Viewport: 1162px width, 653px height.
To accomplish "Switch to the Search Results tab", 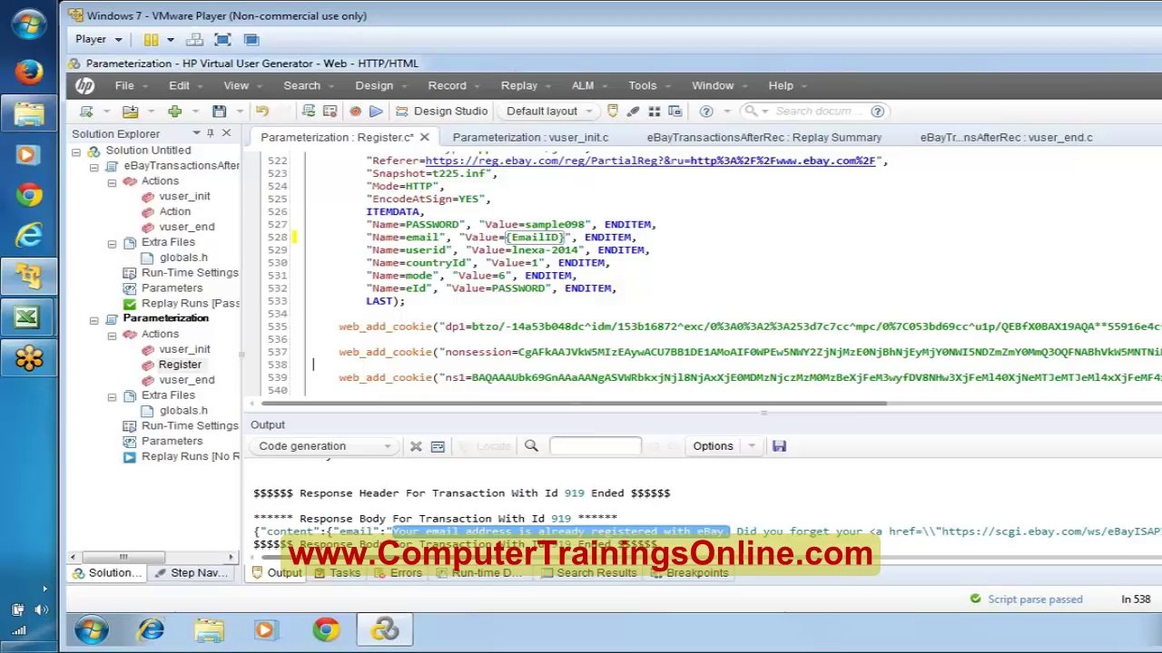I will (x=587, y=572).
